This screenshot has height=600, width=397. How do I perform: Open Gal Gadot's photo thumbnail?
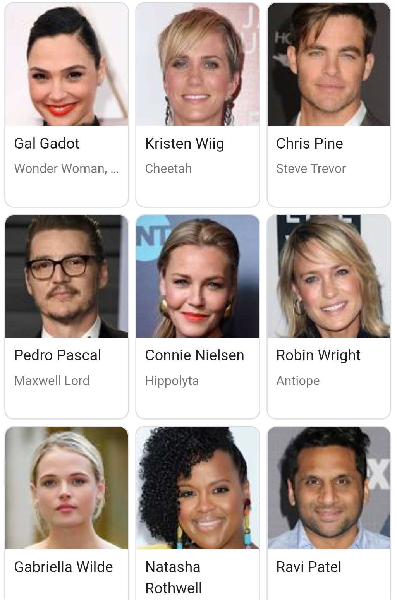click(67, 64)
